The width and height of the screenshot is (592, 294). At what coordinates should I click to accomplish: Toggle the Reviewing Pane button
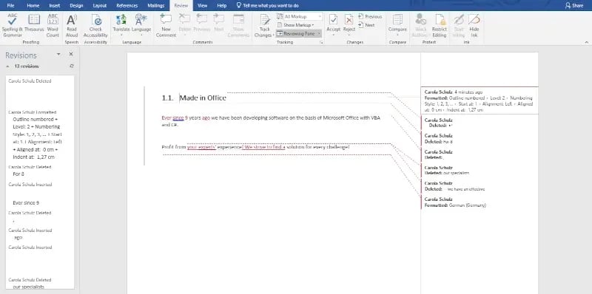tap(296, 33)
